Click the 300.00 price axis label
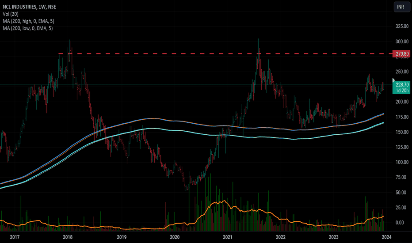 402,42
